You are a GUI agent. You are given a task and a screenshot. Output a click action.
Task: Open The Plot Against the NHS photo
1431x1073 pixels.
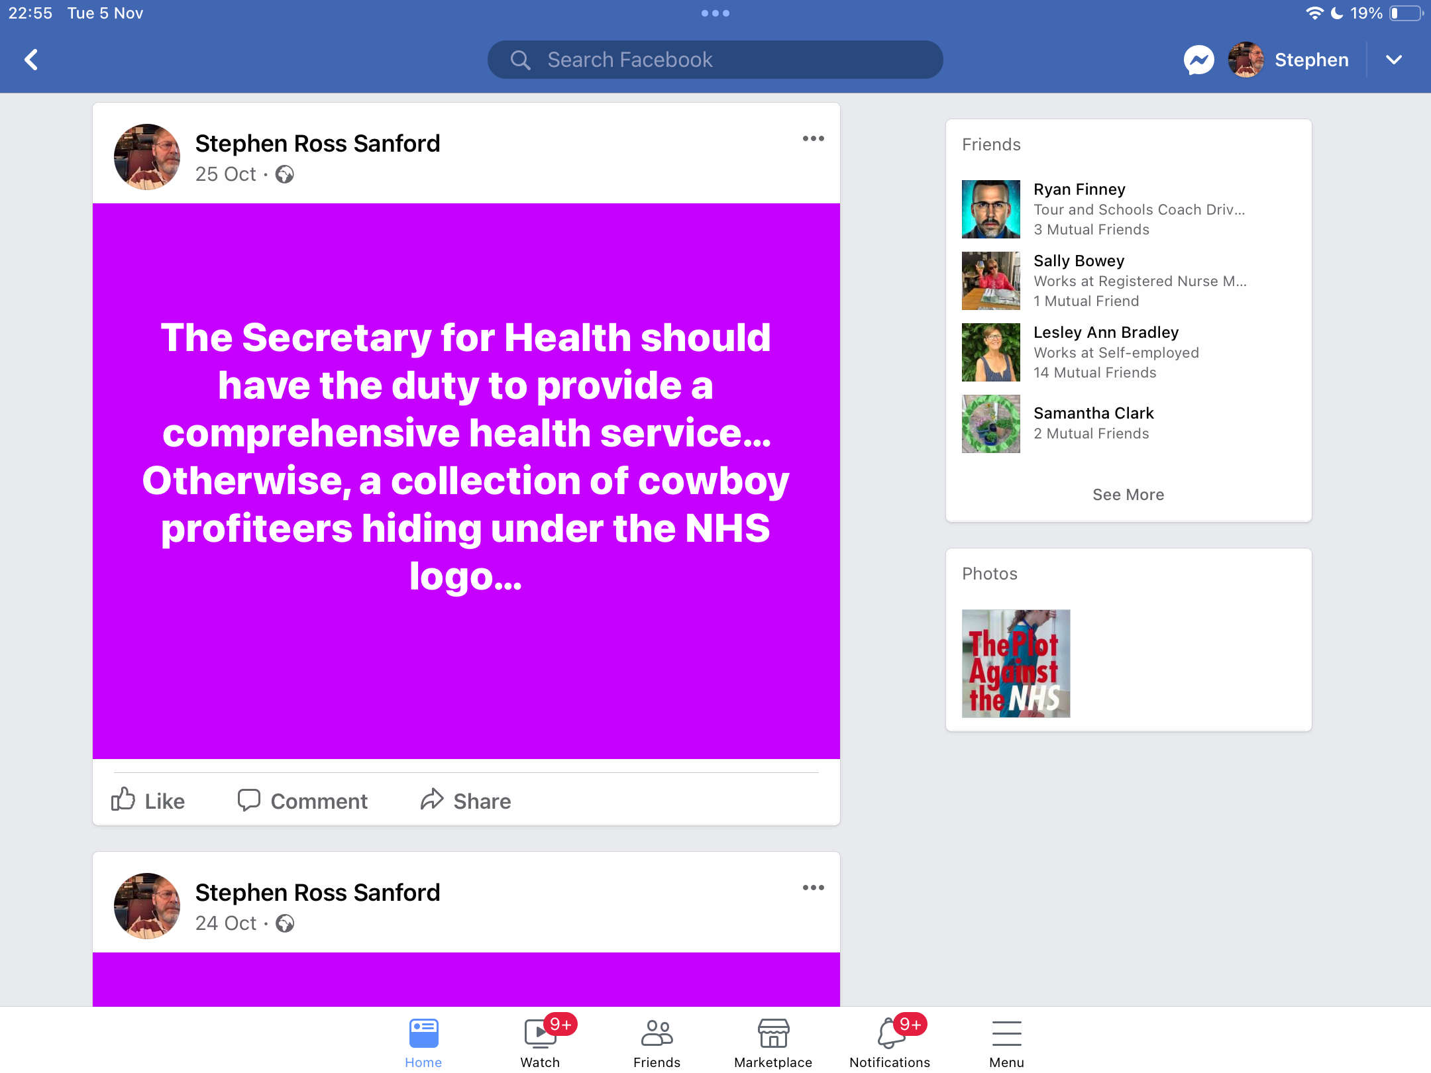point(1016,663)
